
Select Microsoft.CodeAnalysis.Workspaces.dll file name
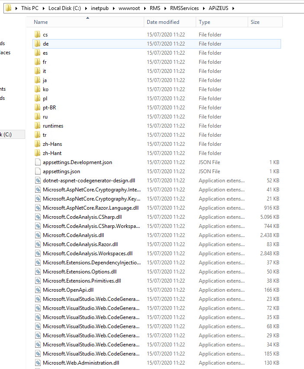(x=87, y=254)
